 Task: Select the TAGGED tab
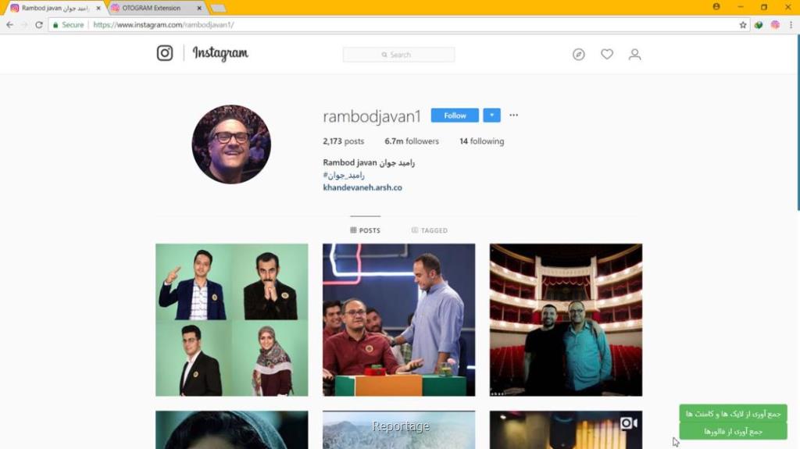coord(430,230)
